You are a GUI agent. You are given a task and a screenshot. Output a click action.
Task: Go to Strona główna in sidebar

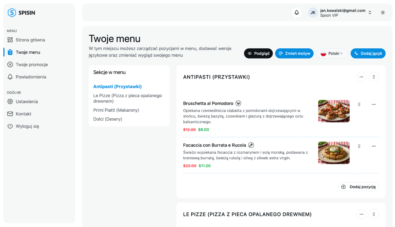tap(30, 40)
